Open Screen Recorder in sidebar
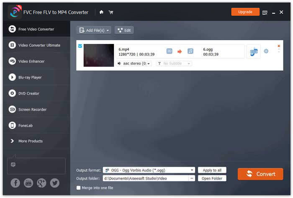 point(37,109)
